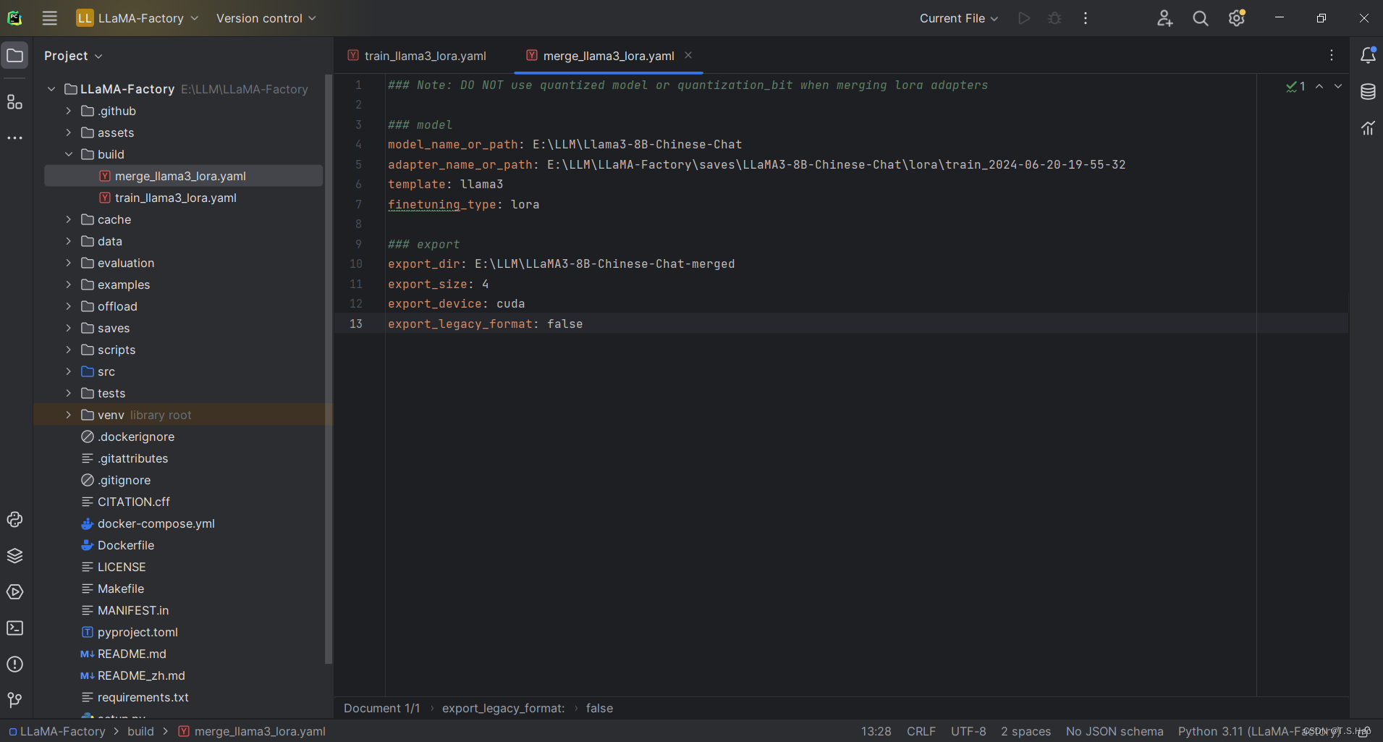The height and width of the screenshot is (742, 1383).
Task: Open the Python Packages tool window
Action: click(15, 555)
